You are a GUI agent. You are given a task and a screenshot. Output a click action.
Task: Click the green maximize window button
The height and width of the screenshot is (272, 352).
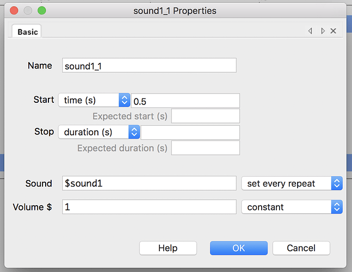coord(41,10)
